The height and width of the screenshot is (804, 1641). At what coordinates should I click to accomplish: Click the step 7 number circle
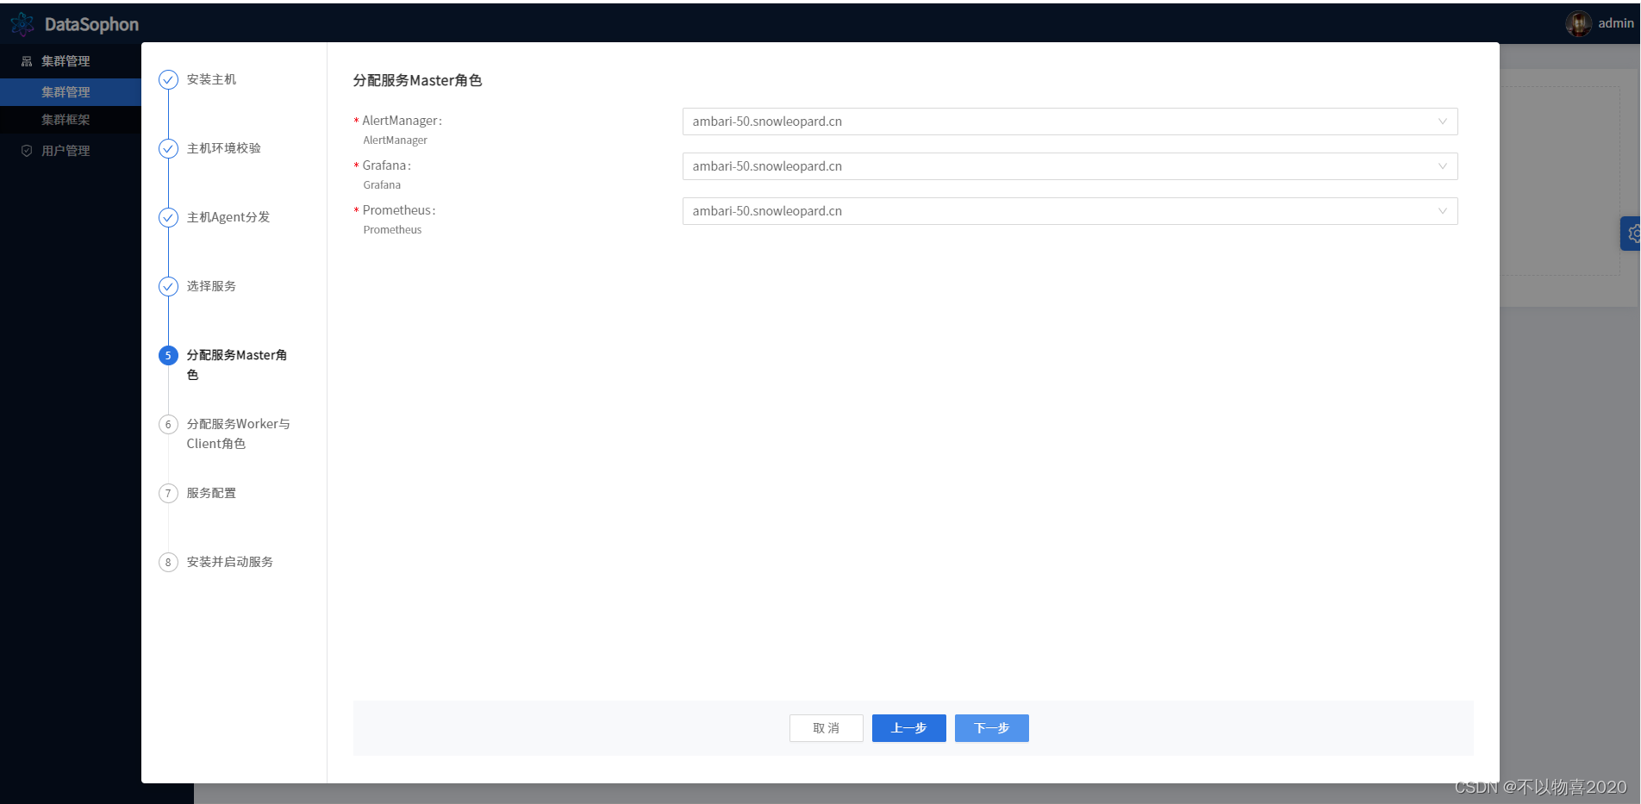(x=168, y=493)
